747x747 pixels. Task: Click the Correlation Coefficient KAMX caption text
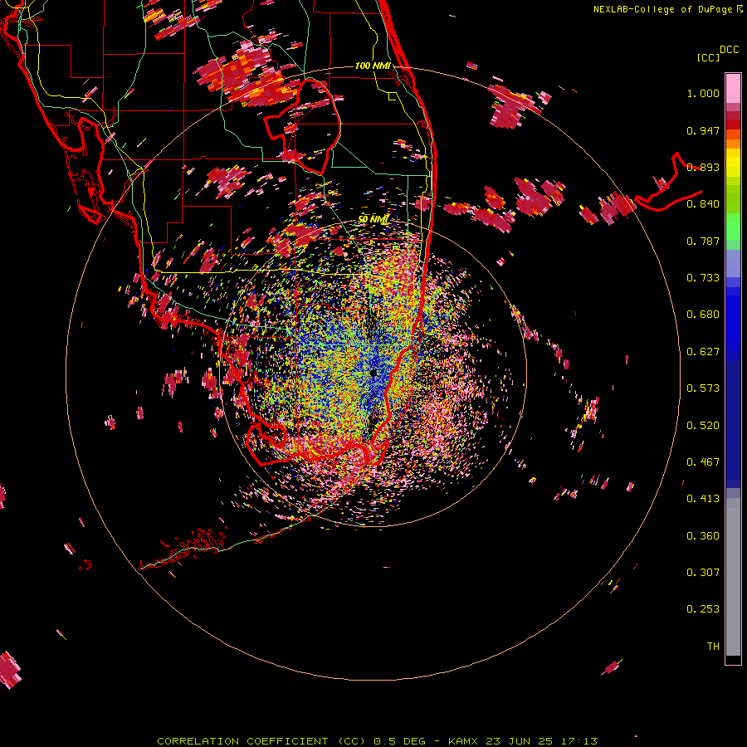[x=377, y=741]
